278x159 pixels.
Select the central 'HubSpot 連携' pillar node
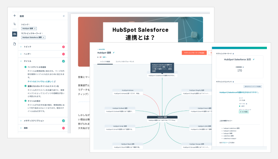(x=162, y=119)
